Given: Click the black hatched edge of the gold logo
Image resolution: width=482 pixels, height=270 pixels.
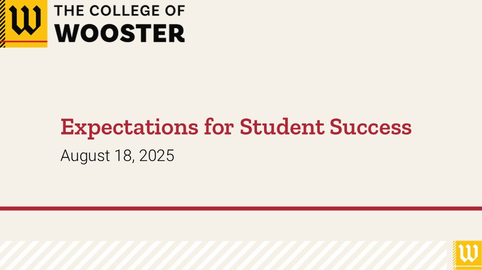Looking at the screenshot, I should click(3, 24).
